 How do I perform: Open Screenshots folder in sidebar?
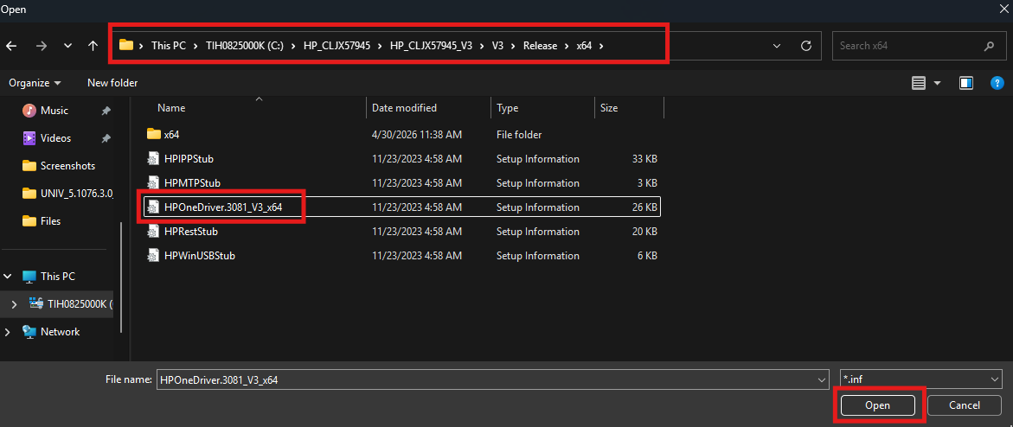pos(67,166)
